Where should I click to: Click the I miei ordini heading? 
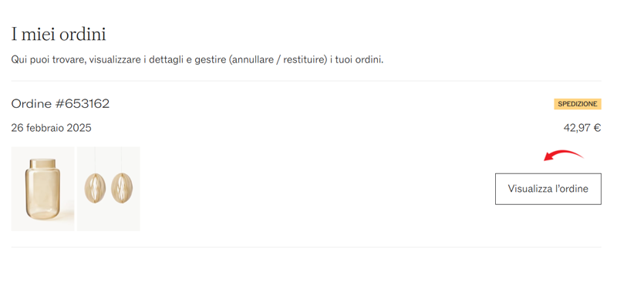coord(59,35)
